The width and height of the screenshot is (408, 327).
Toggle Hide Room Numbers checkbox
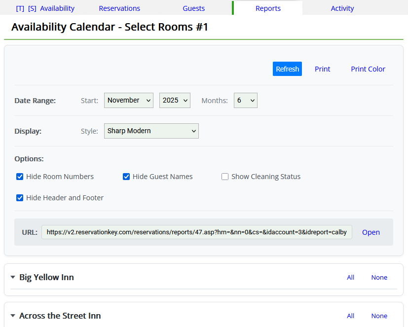[x=20, y=177]
